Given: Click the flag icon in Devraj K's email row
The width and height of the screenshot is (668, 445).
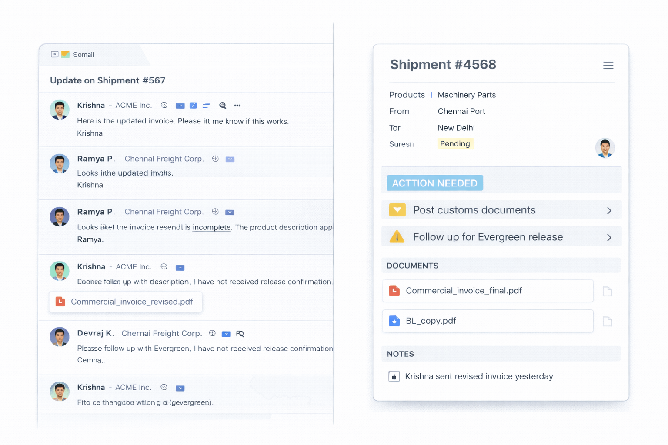Looking at the screenshot, I should [240, 334].
